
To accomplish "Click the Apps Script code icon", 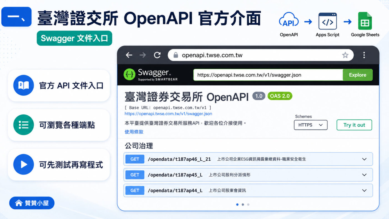I will (328, 21).
